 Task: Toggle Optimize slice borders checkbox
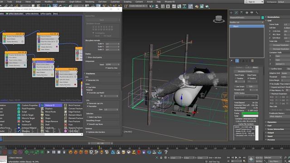click(87, 132)
